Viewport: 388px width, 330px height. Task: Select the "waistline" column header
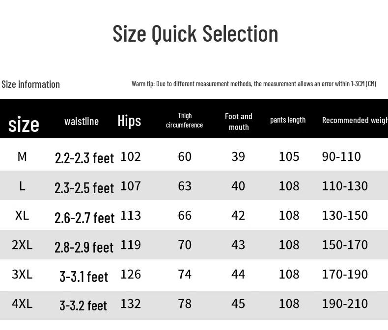click(x=82, y=121)
